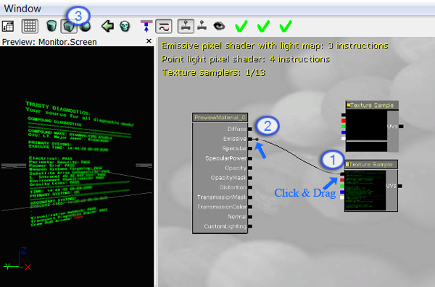The height and width of the screenshot is (287, 435).
Task: Click red channel output of upper Texture Sample
Action: click(x=344, y=121)
